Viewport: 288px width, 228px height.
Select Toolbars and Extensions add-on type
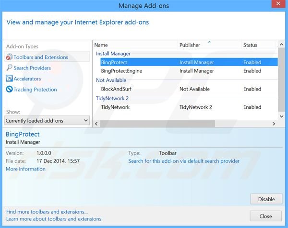click(47, 57)
